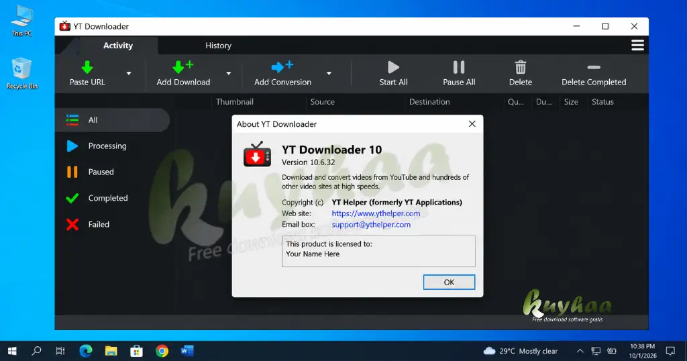Select the Recycle Bin desktop icon

click(21, 74)
